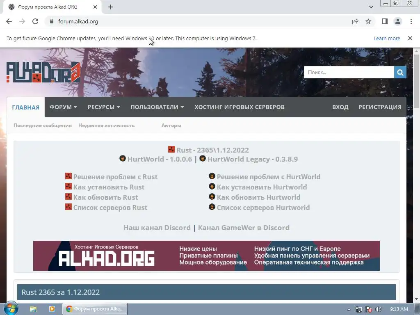The width and height of the screenshot is (420, 315).
Task: Open Наш канал Discord link
Action: (x=157, y=228)
